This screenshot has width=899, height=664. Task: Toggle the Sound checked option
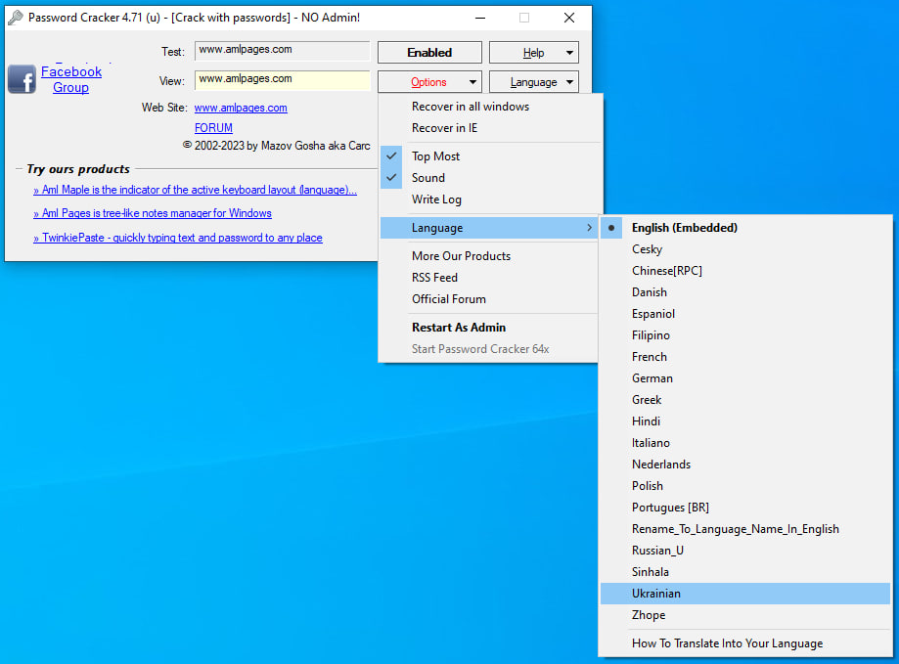tap(488, 178)
